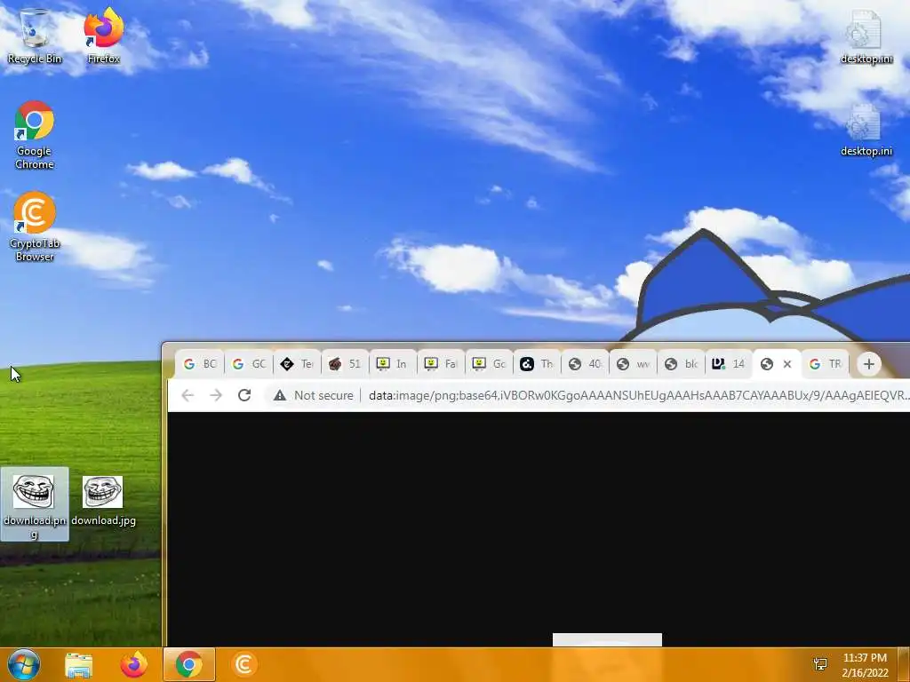Go back in Chrome
Screen dimensions: 910x682
click(x=188, y=395)
